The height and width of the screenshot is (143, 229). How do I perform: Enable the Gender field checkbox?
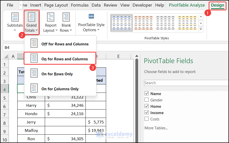point(147,100)
